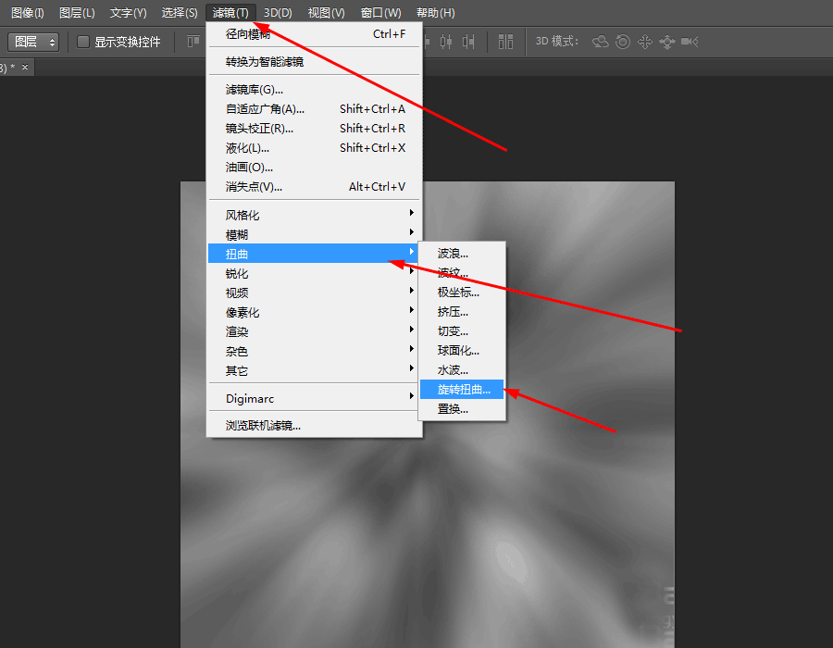Screen dimensions: 833x648
Task: Select the Roll 3D Object tool
Action: 622,42
